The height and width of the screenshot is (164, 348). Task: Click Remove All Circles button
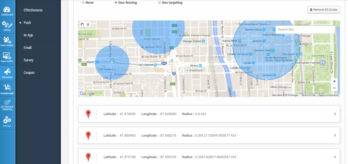(x=324, y=10)
